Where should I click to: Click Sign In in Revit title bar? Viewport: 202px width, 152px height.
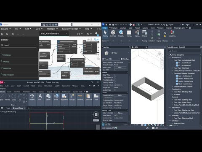[x=170, y=24]
